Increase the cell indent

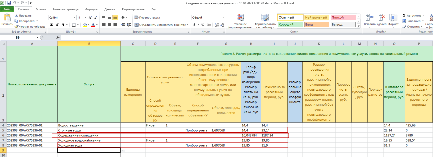(129, 25)
